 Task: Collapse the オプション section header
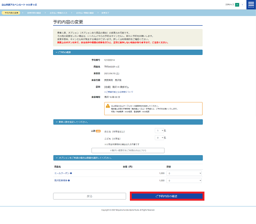tap(128, 158)
